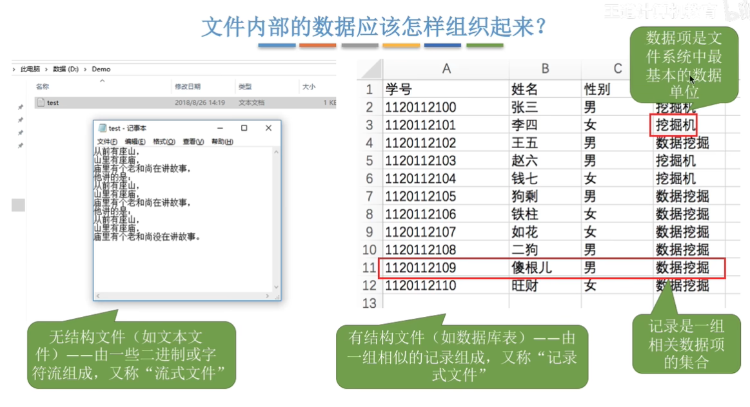Click Demo folder in the address bar
Screen dimensions: 750x407
[x=101, y=70]
